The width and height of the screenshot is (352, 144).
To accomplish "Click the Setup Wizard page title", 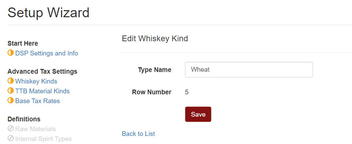I will click(x=48, y=13).
